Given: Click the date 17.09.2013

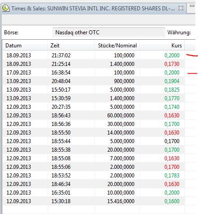Looking at the screenshot, I should pos(18,73).
